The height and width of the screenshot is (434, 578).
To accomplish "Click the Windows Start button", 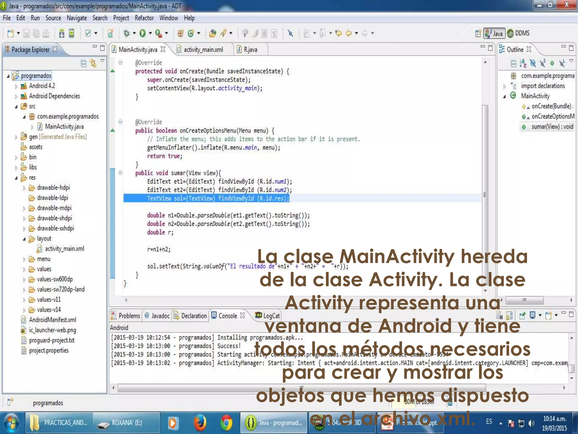I will point(11,423).
